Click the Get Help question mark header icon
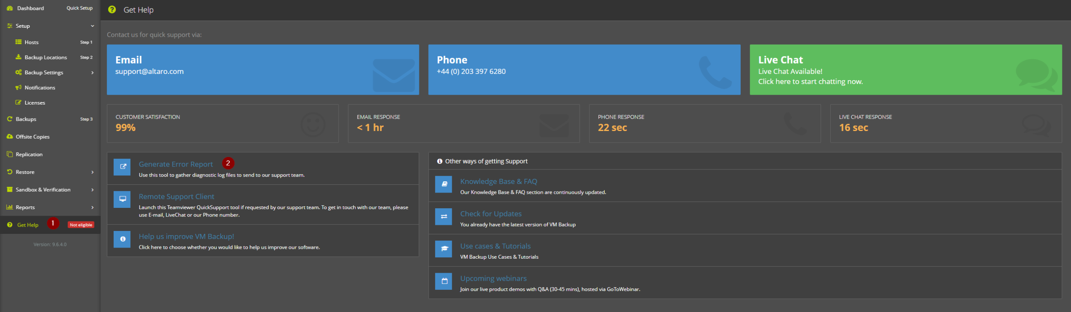Image resolution: width=1071 pixels, height=312 pixels. (112, 10)
